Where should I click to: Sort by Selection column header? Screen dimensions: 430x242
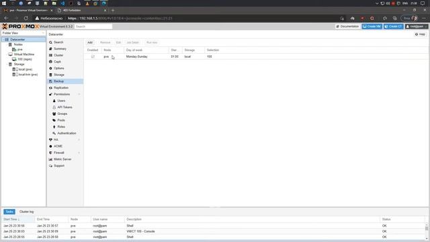pos(213,50)
